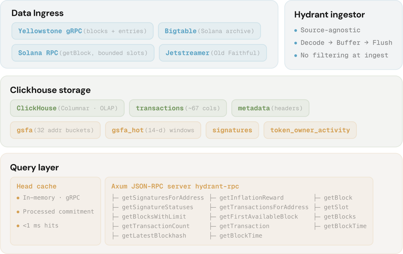Click the Decode → Buffer → Flush bullet

pos(343,42)
